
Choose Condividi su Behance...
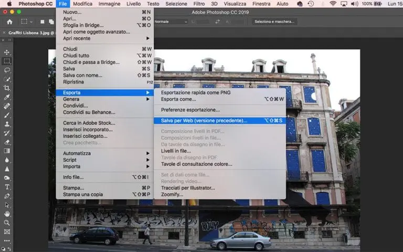click(x=105, y=112)
